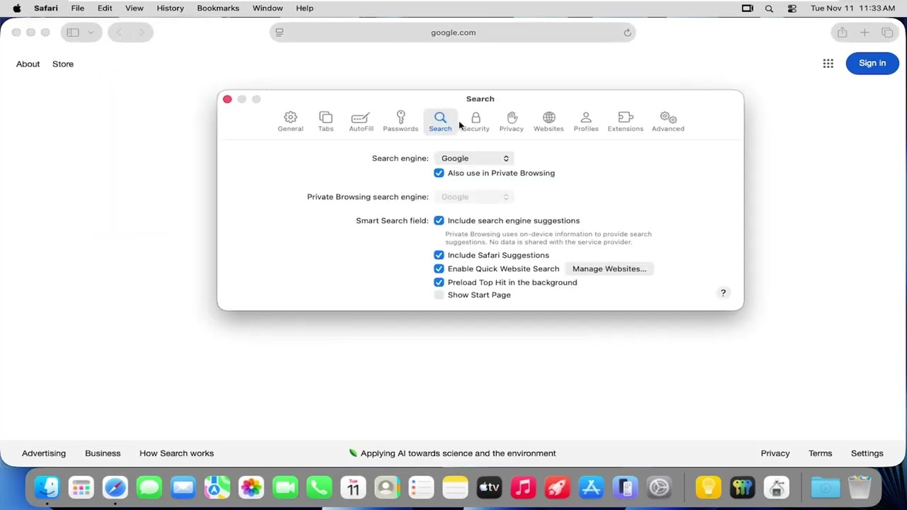The height and width of the screenshot is (510, 907).
Task: Expand the sidebar options chevron
Action: (91, 33)
